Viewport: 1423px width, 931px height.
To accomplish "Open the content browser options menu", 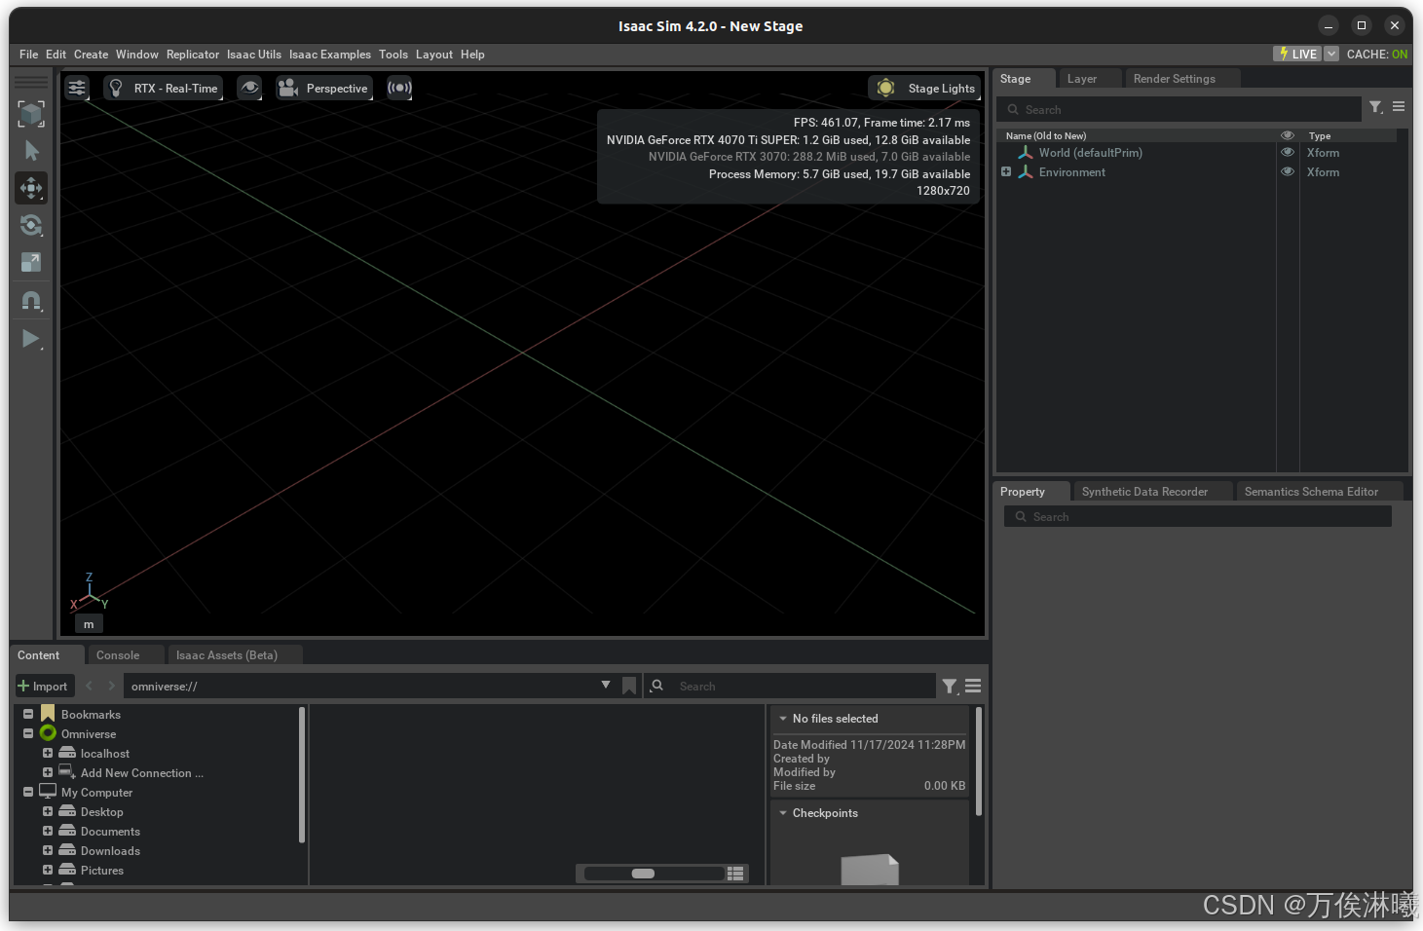I will click(x=973, y=686).
